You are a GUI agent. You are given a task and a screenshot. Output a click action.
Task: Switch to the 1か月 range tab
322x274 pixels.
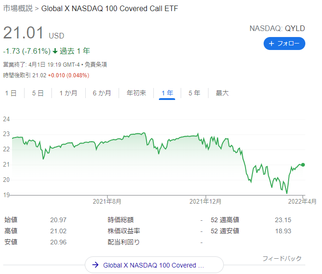[x=69, y=93]
